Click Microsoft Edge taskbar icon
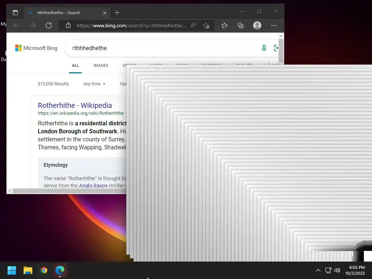This screenshot has height=279, width=372. (x=60, y=270)
